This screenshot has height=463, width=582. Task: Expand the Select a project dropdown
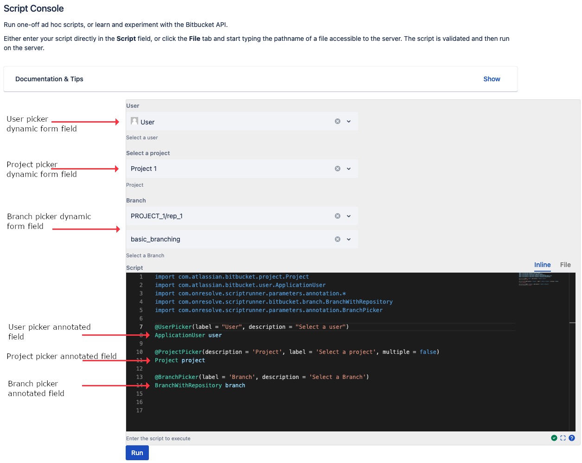pos(349,169)
